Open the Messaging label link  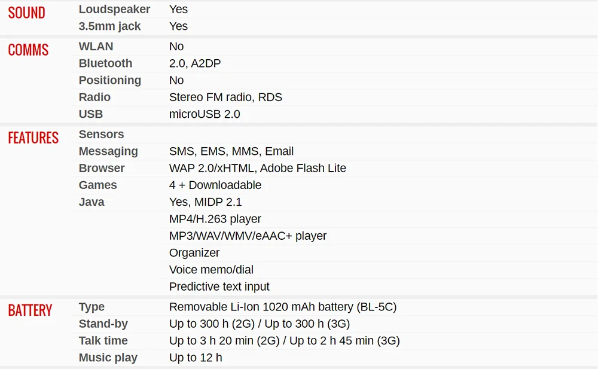pos(108,151)
